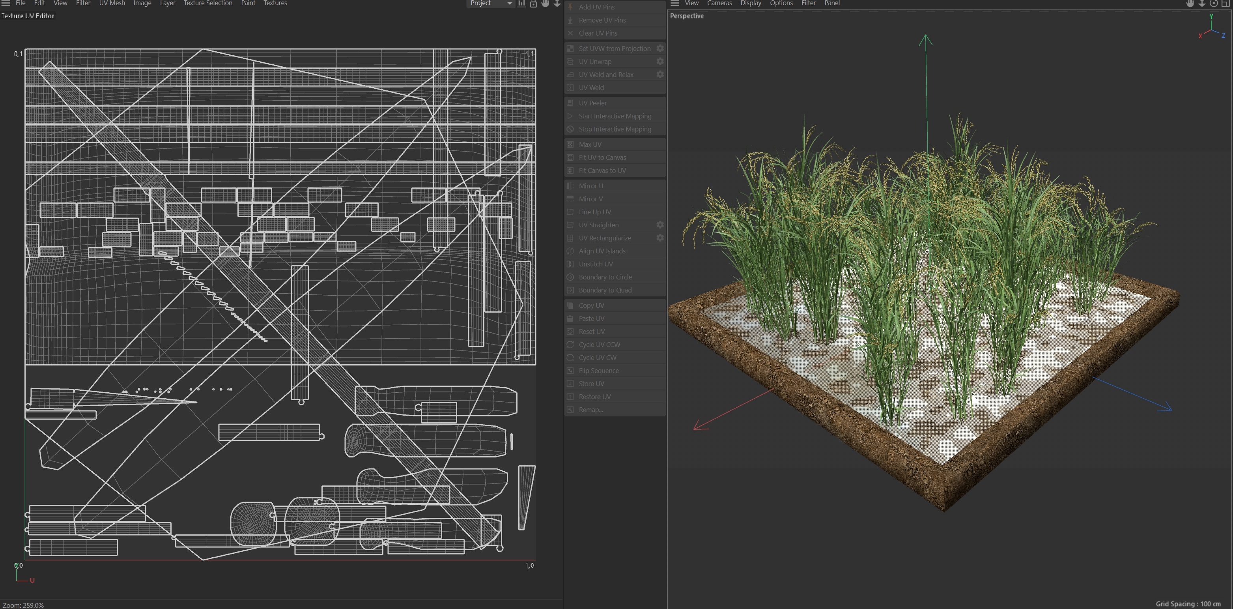Click the pan hand icon in the UV editor
Viewport: 1233px width, 609px height.
coord(545,3)
